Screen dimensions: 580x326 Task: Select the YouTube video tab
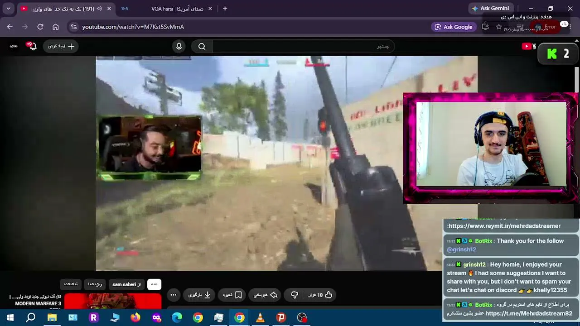[66, 9]
